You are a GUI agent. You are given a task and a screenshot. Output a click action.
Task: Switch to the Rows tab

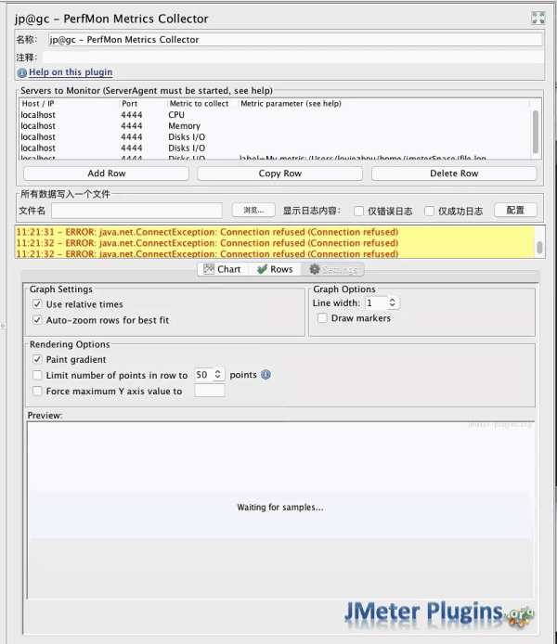tap(275, 269)
